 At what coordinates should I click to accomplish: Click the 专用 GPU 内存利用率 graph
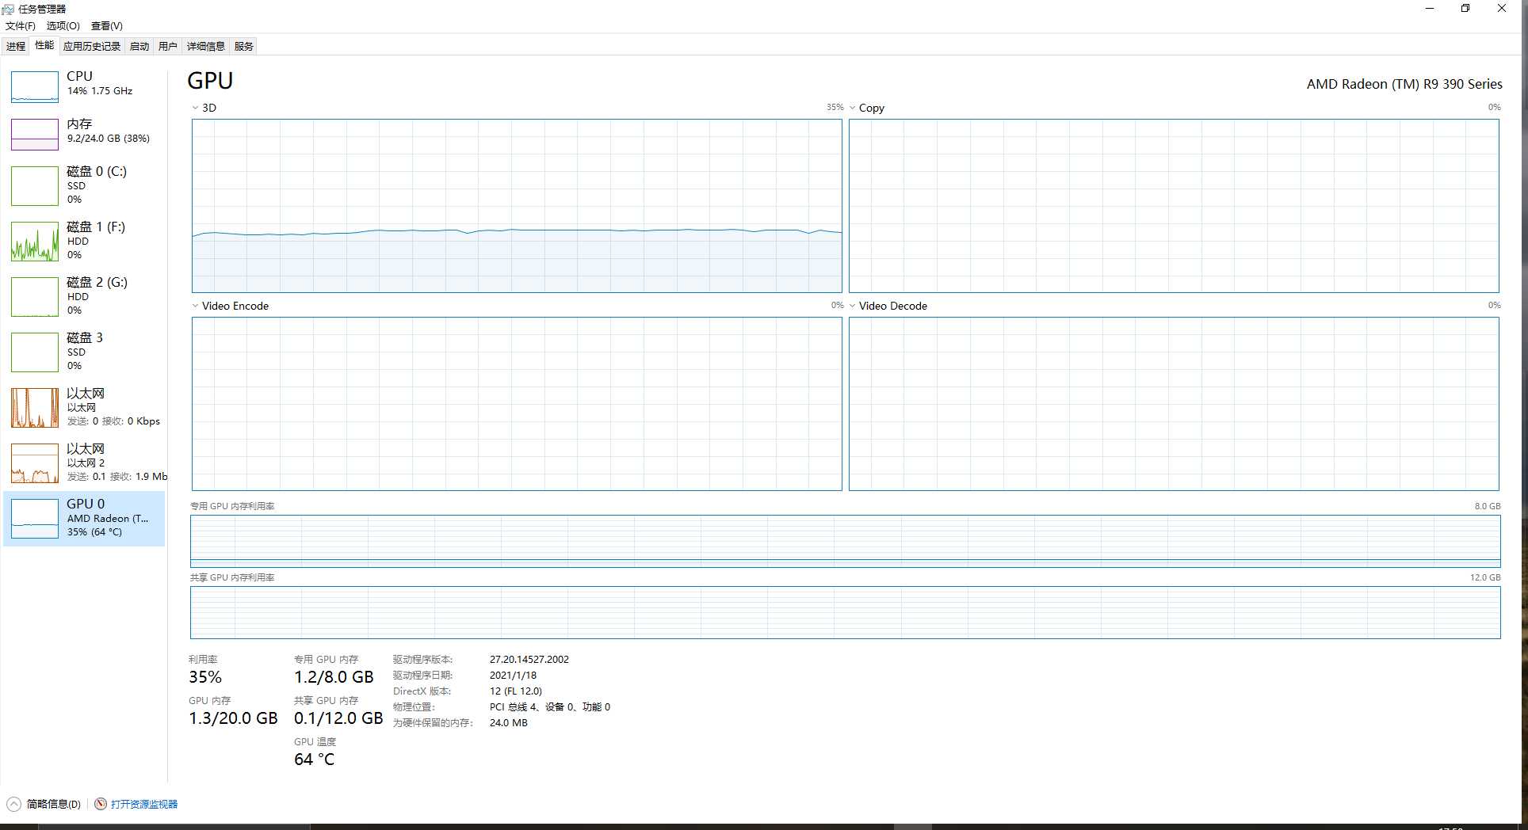[x=846, y=541]
